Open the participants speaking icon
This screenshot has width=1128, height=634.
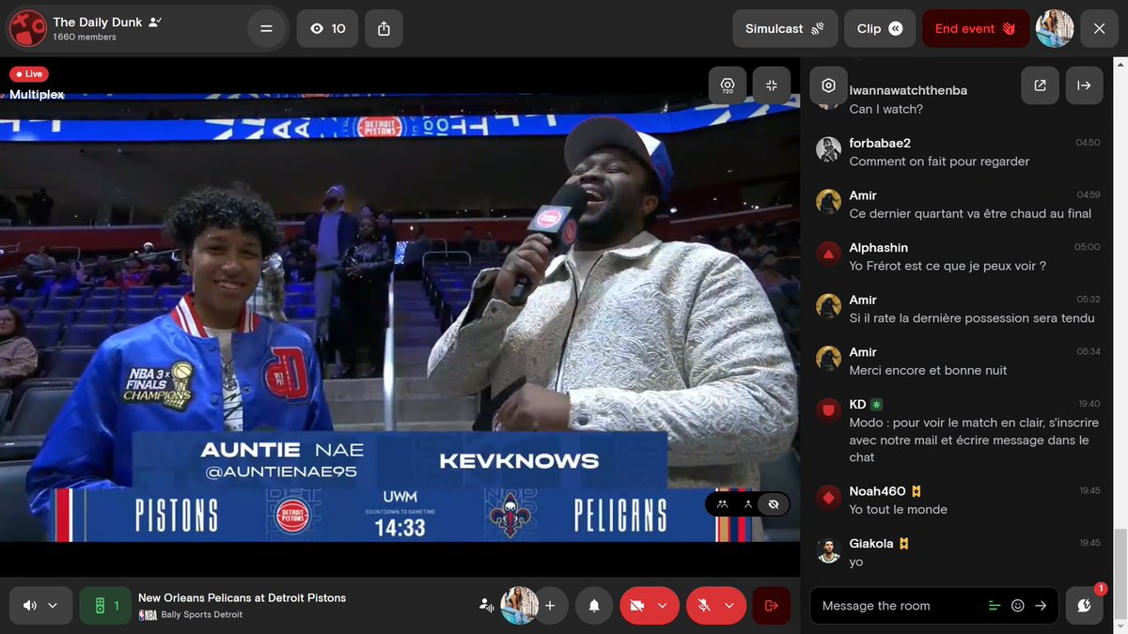click(x=487, y=606)
